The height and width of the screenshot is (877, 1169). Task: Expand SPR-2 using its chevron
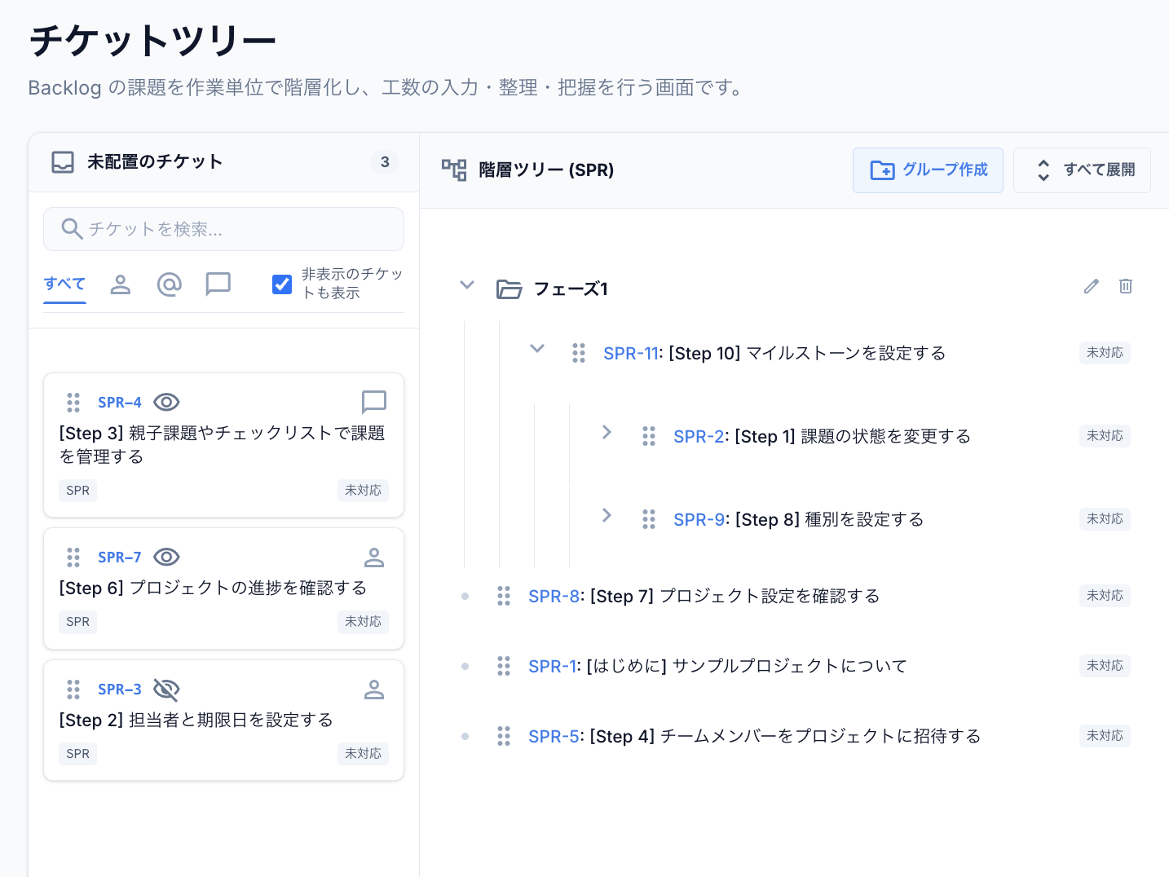click(607, 433)
